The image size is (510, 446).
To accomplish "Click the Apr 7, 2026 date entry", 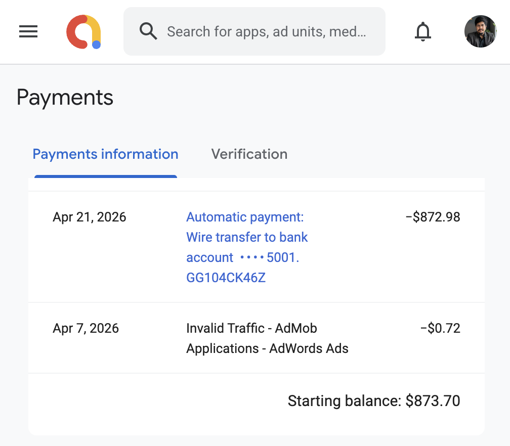I will tap(86, 328).
